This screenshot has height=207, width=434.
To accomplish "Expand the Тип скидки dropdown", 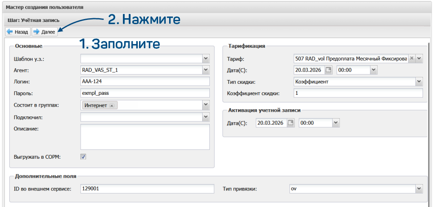I will tap(419, 82).
